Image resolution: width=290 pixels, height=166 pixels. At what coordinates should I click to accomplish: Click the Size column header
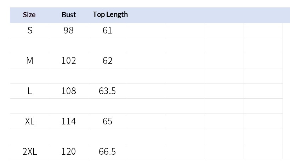tap(29, 15)
